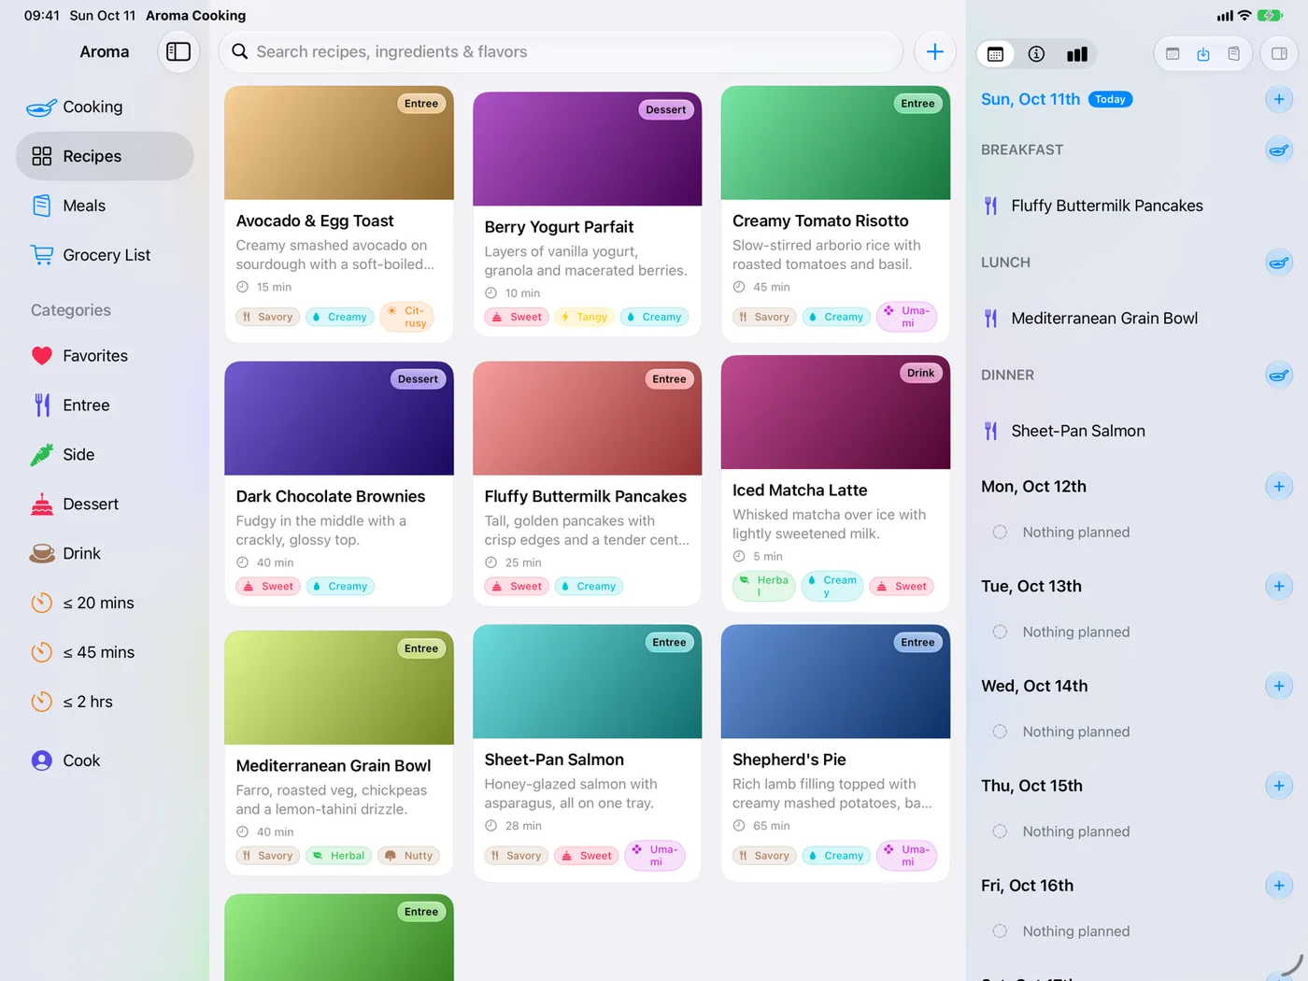Image resolution: width=1308 pixels, height=981 pixels.
Task: Select the Drink category cup icon
Action: (42, 554)
